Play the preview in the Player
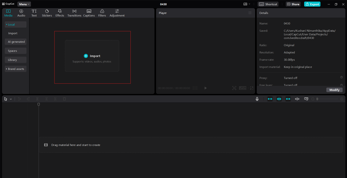The image size is (347, 178). point(205,88)
